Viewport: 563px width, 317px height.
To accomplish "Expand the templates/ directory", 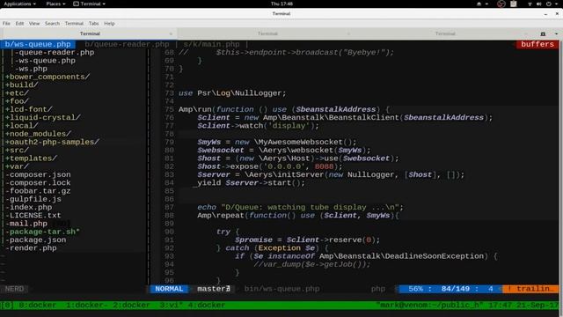I will 31,158.
